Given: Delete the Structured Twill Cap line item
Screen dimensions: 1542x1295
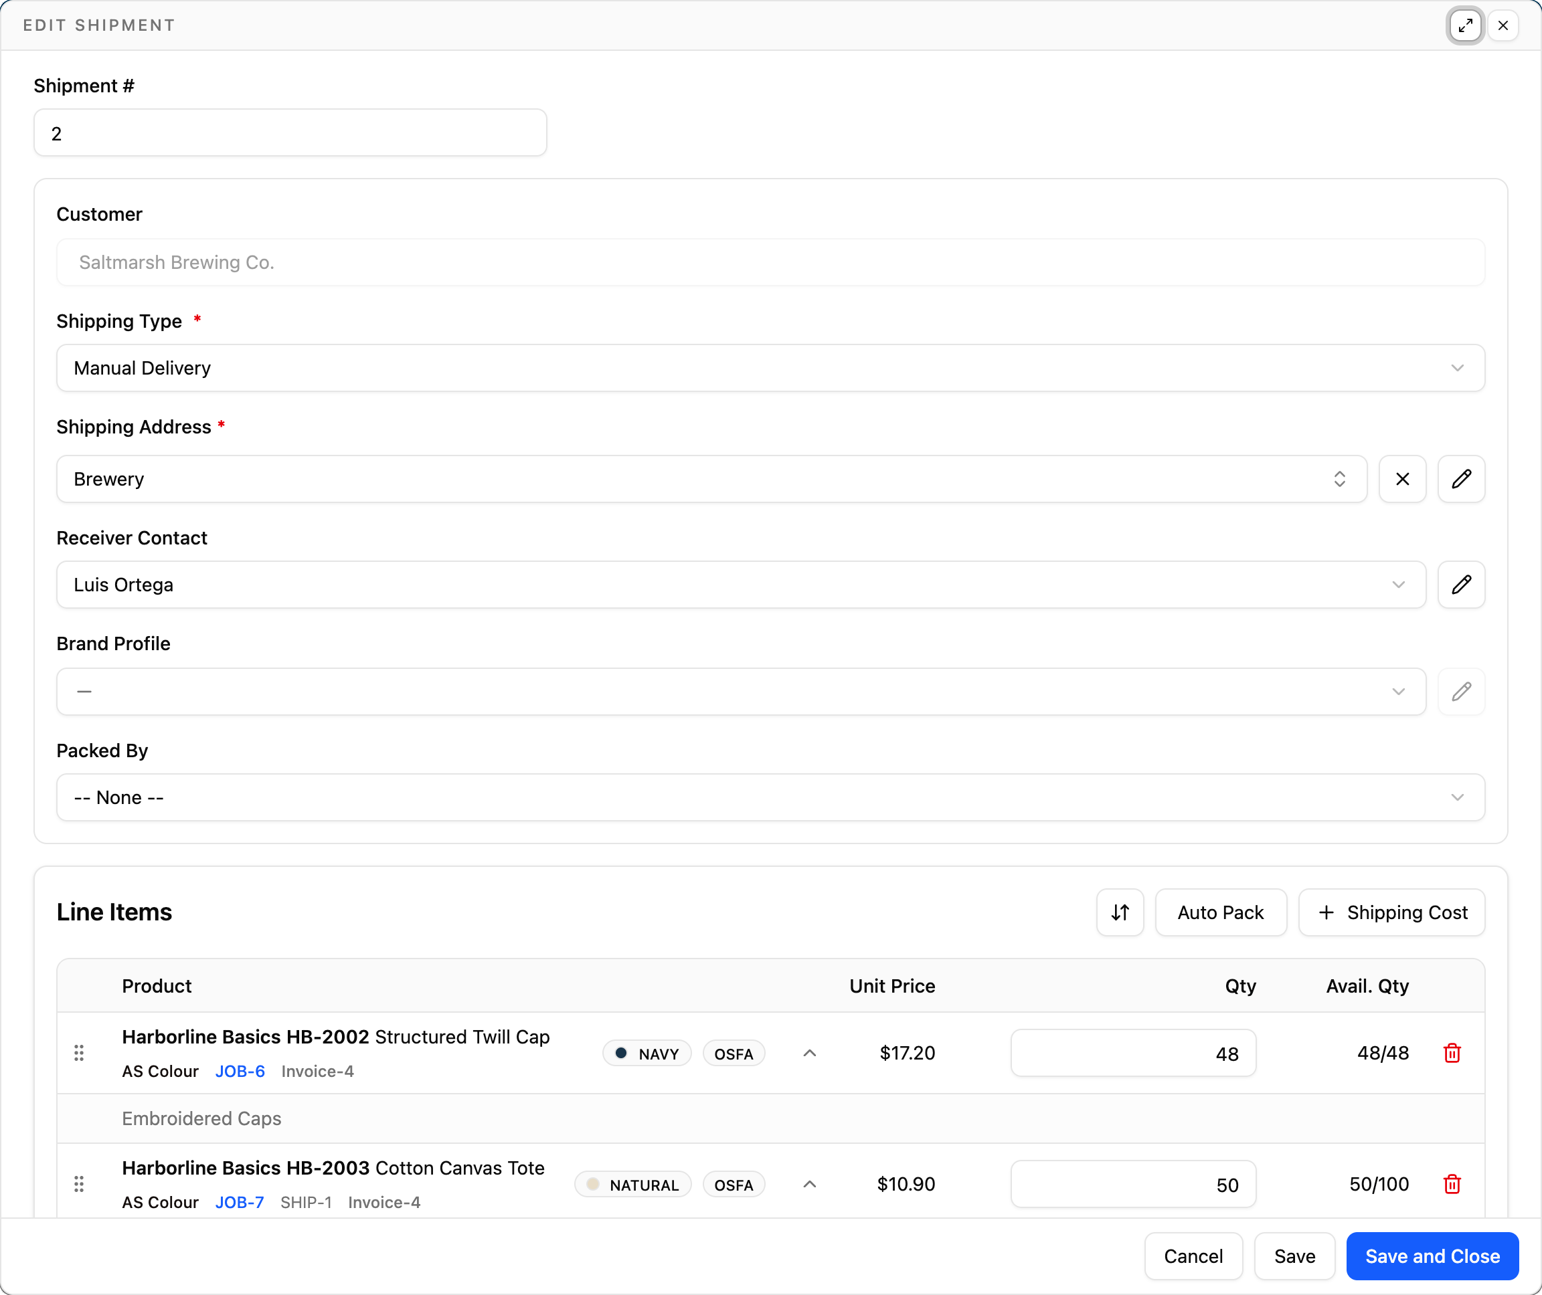Looking at the screenshot, I should [1452, 1053].
